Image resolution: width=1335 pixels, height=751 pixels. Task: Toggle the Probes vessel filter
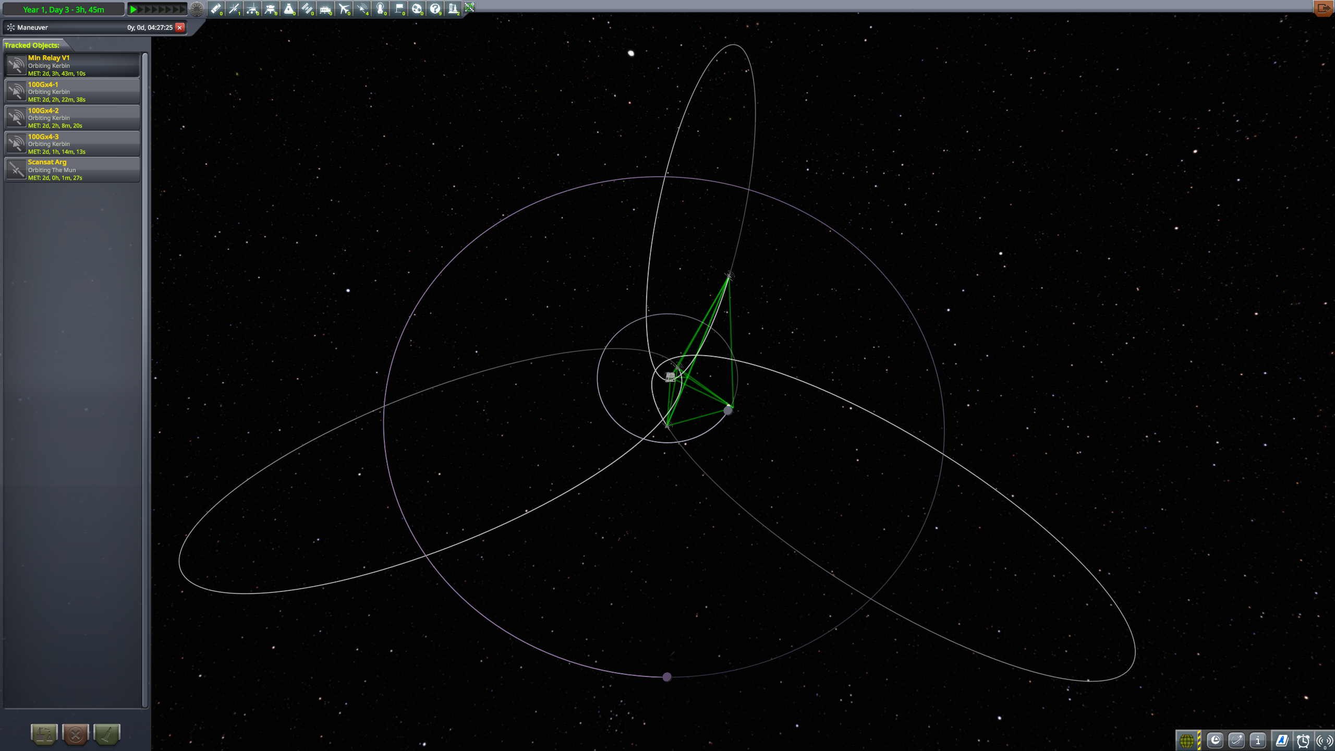tap(234, 8)
